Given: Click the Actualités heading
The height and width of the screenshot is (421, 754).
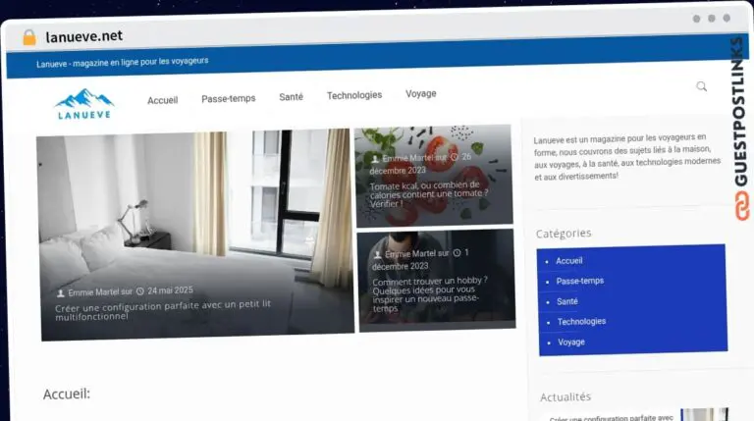Looking at the screenshot, I should click(x=565, y=397).
